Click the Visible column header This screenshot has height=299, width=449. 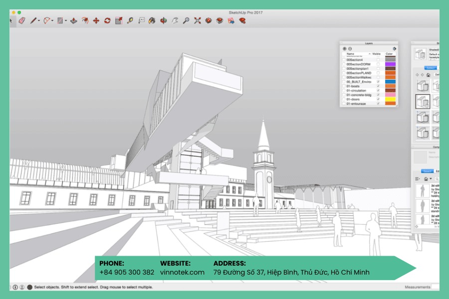pos(376,54)
